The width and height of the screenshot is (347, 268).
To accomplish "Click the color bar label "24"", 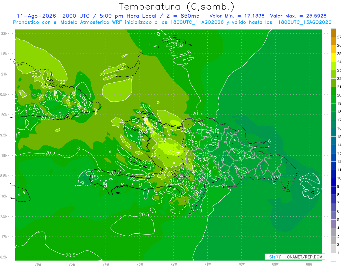I will (339, 62).
